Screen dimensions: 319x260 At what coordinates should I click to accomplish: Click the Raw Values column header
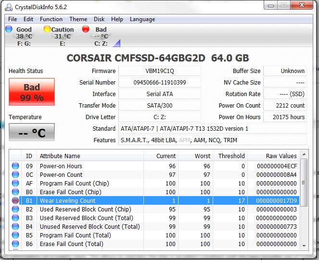point(273,156)
